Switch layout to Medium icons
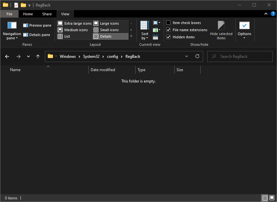Image resolution: width=277 pixels, height=202 pixels. click(x=73, y=30)
